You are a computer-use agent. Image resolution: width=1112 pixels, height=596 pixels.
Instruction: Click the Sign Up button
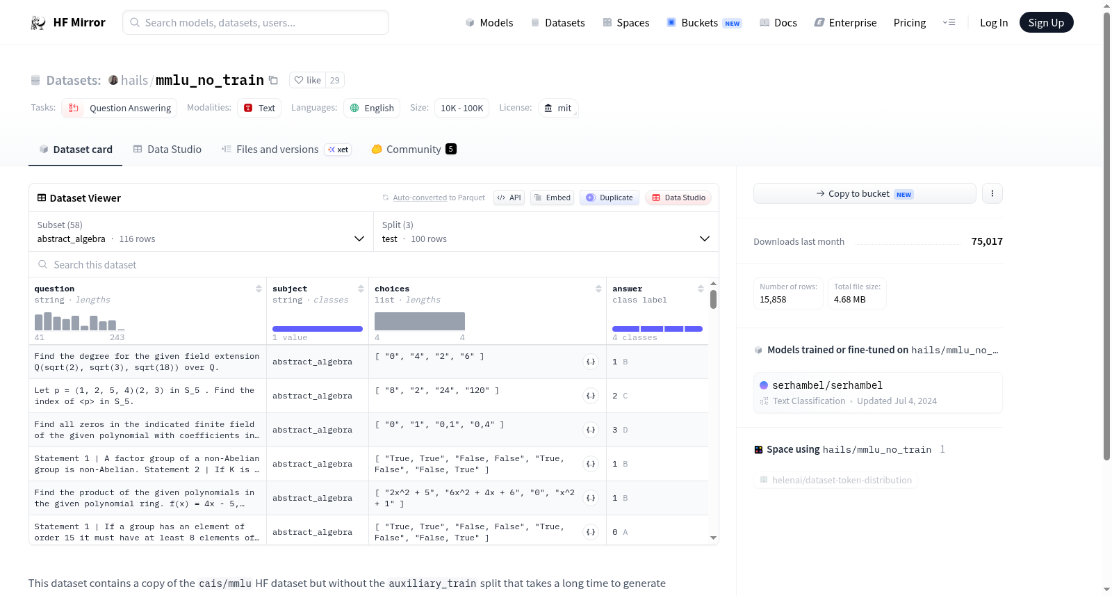point(1046,23)
